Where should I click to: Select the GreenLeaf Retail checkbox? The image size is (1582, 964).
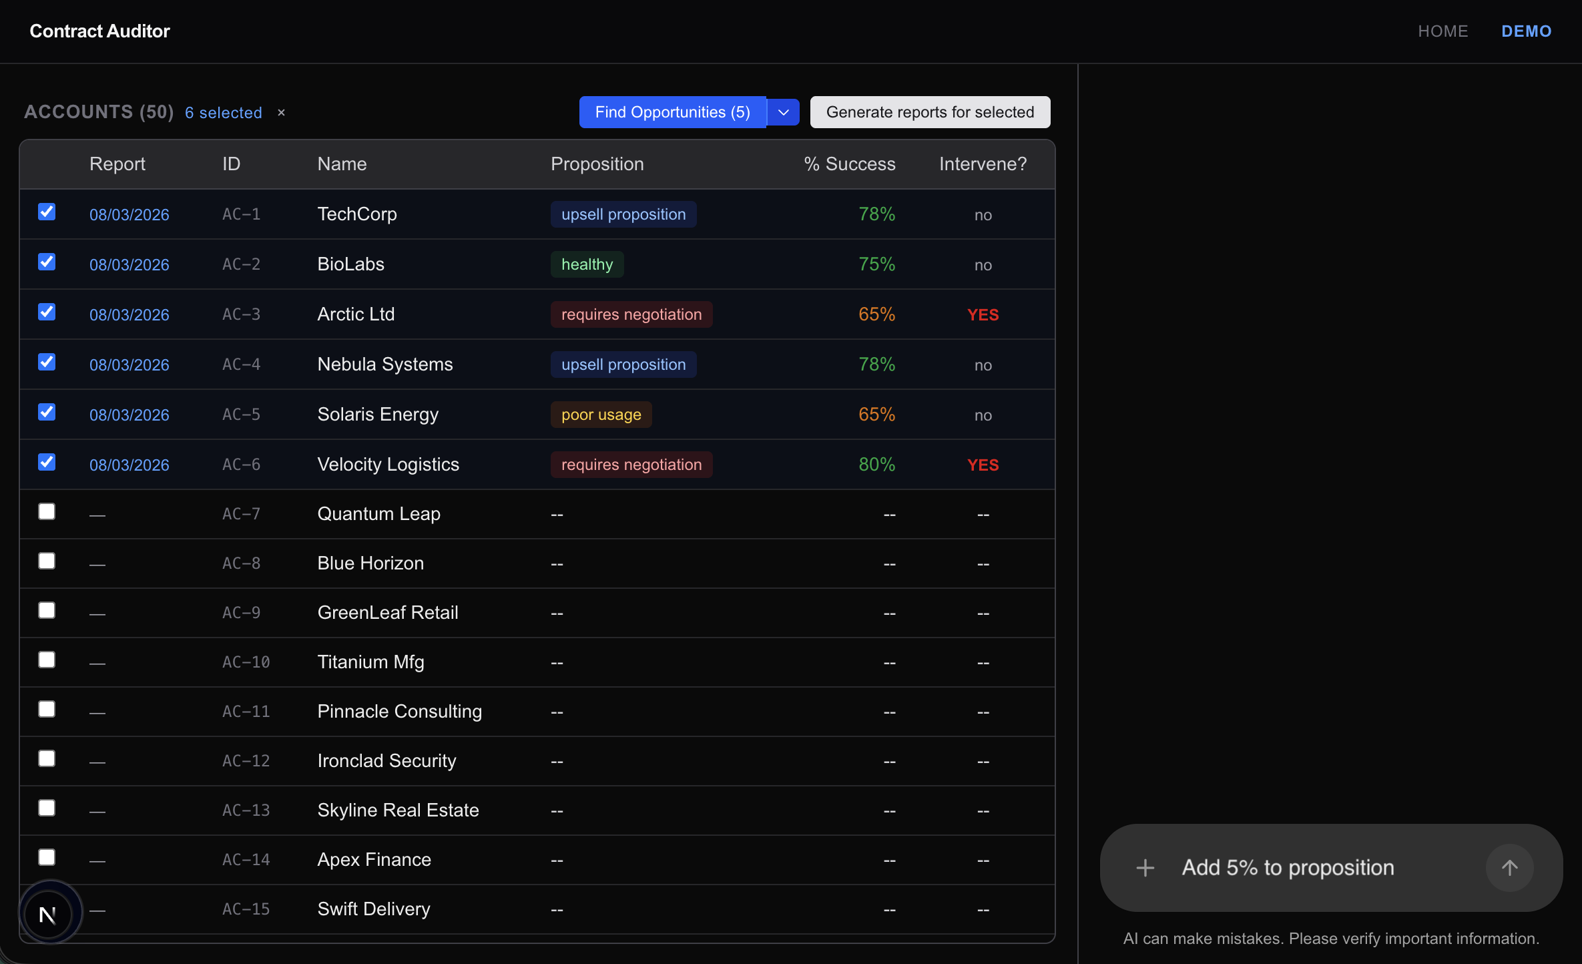click(x=47, y=610)
